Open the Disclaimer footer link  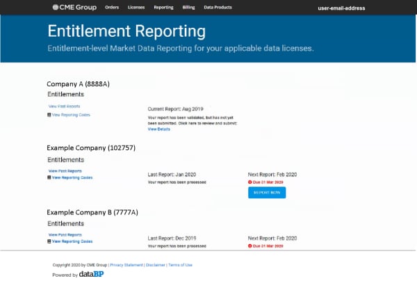click(x=156, y=265)
